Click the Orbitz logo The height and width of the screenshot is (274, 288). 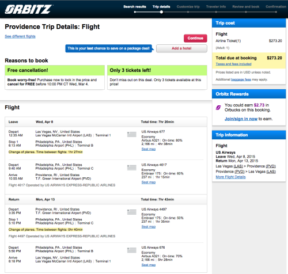coord(28,9)
